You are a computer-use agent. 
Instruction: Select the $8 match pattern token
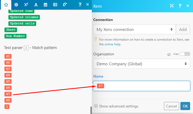(8, 100)
